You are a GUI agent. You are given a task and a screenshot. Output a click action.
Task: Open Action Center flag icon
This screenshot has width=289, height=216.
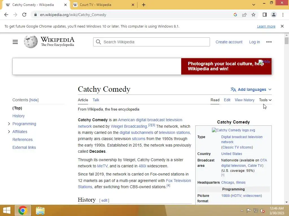point(249,211)
